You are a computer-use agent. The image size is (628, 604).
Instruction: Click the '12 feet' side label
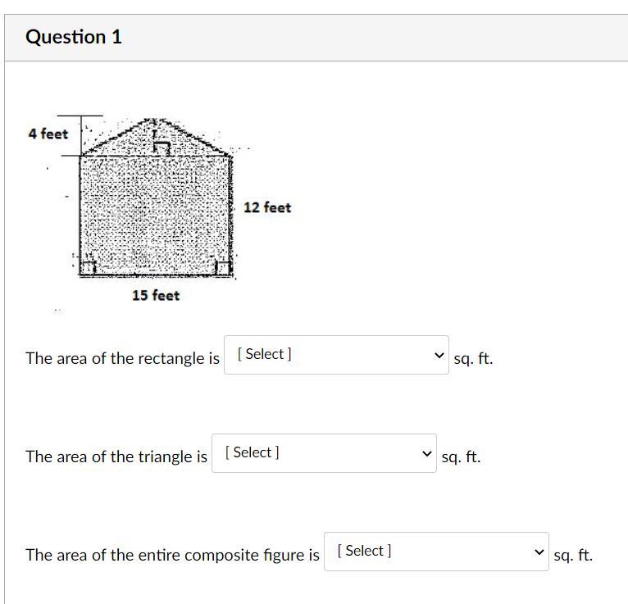[267, 207]
